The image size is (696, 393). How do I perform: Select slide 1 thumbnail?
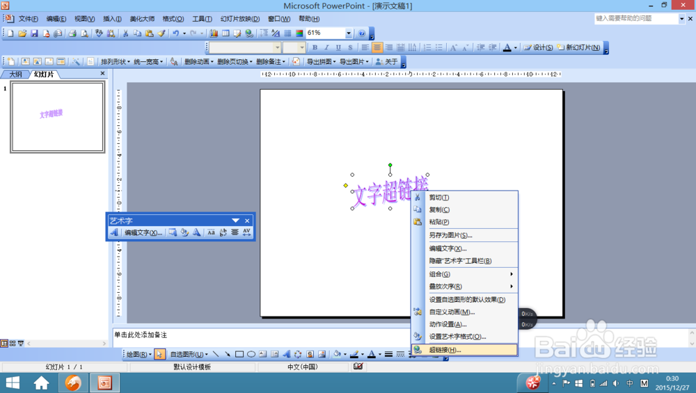[58, 118]
